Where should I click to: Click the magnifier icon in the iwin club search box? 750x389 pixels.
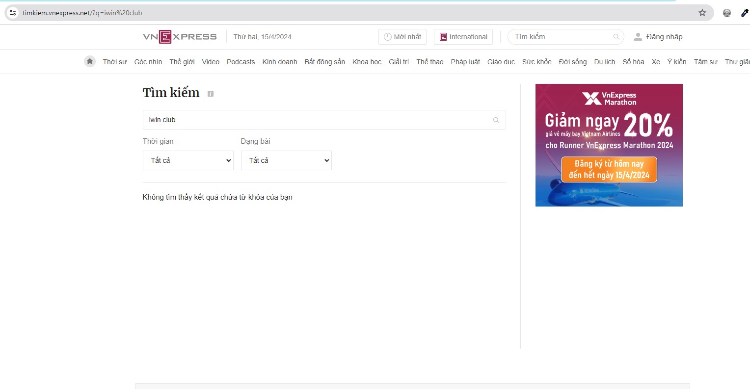coord(496,120)
